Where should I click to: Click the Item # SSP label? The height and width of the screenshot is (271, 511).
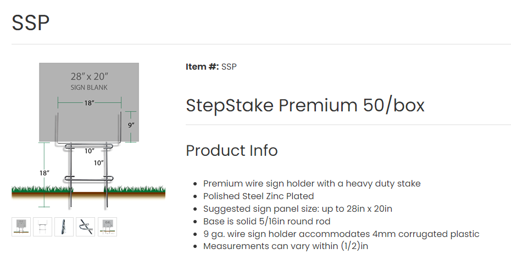point(211,67)
